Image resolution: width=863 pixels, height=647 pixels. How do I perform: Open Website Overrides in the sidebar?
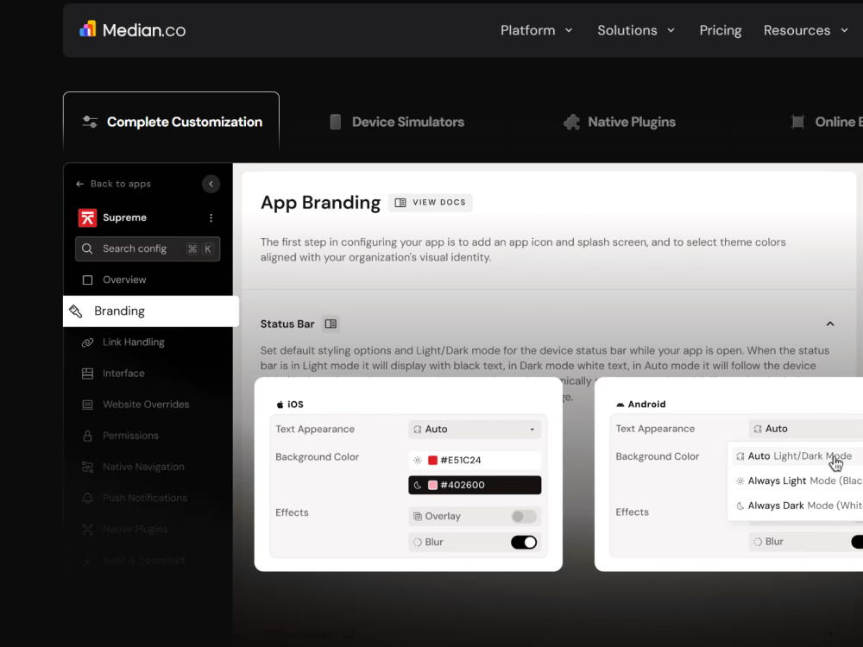tap(148, 405)
